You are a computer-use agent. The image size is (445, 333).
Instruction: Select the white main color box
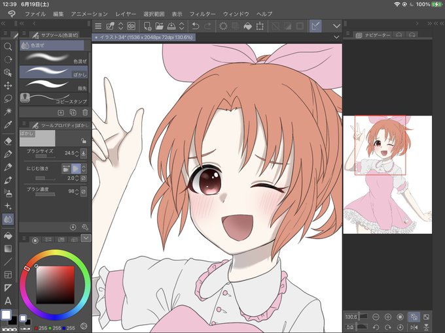pos(6,315)
